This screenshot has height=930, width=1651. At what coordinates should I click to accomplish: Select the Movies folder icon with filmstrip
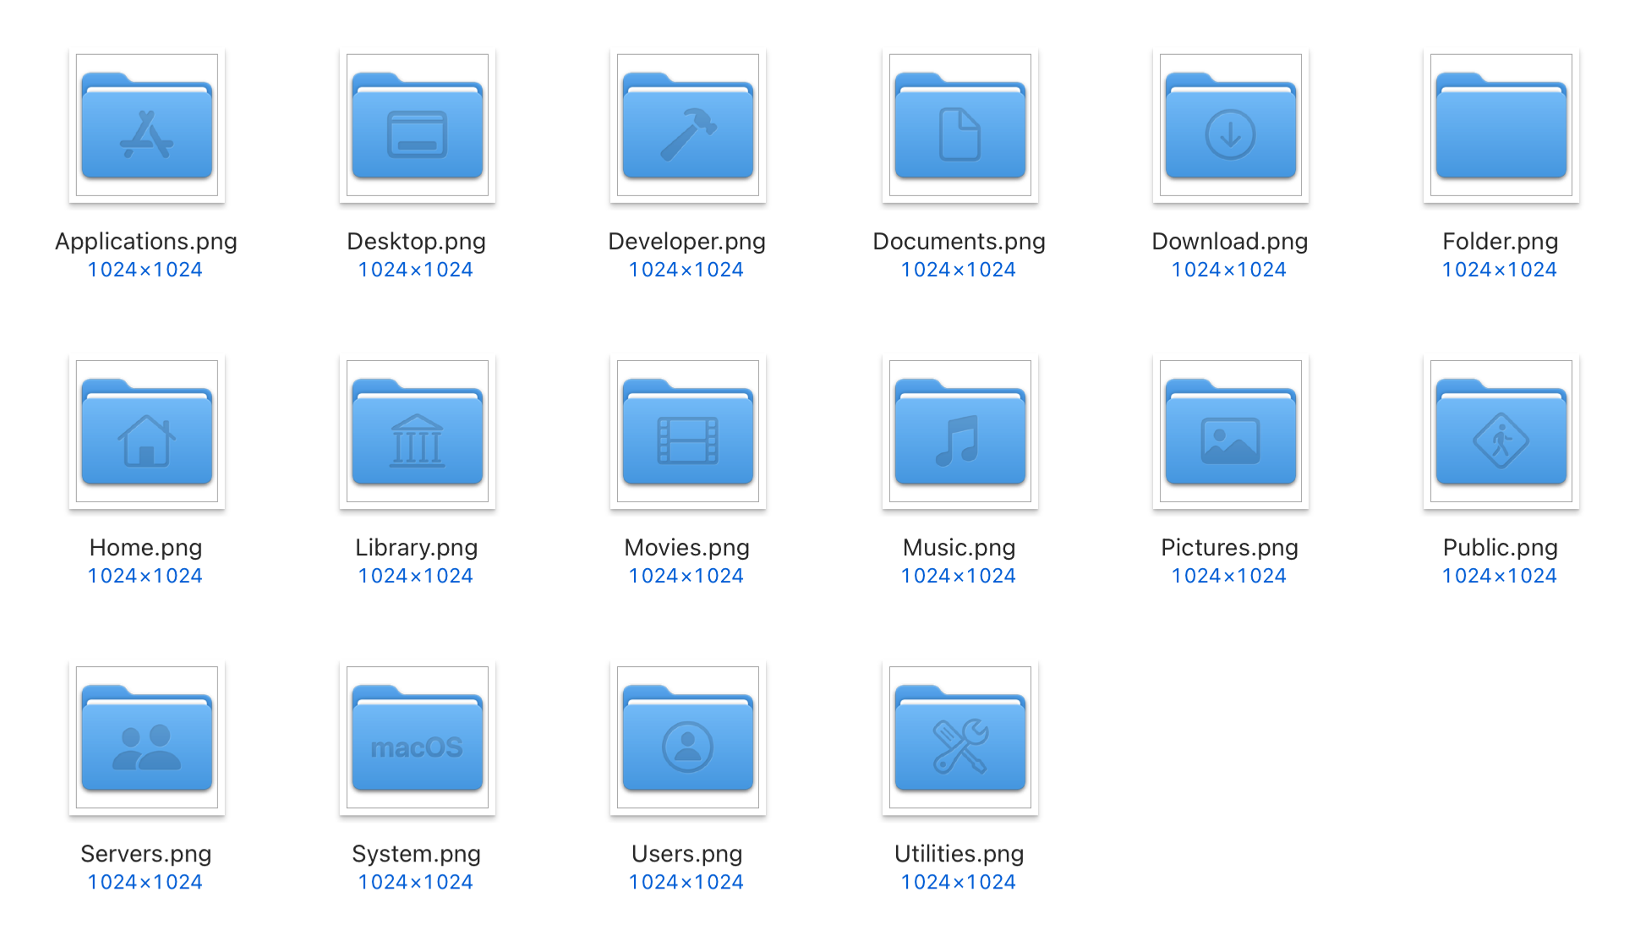pos(688,432)
